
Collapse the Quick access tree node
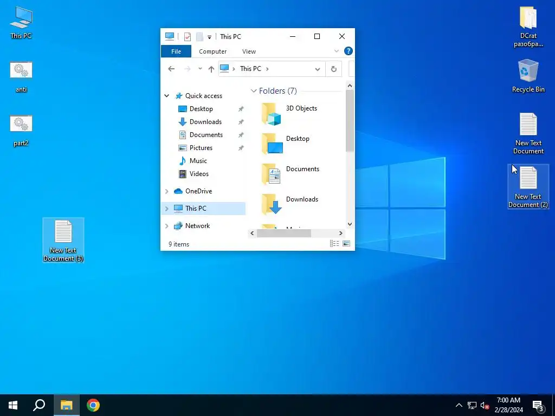167,96
